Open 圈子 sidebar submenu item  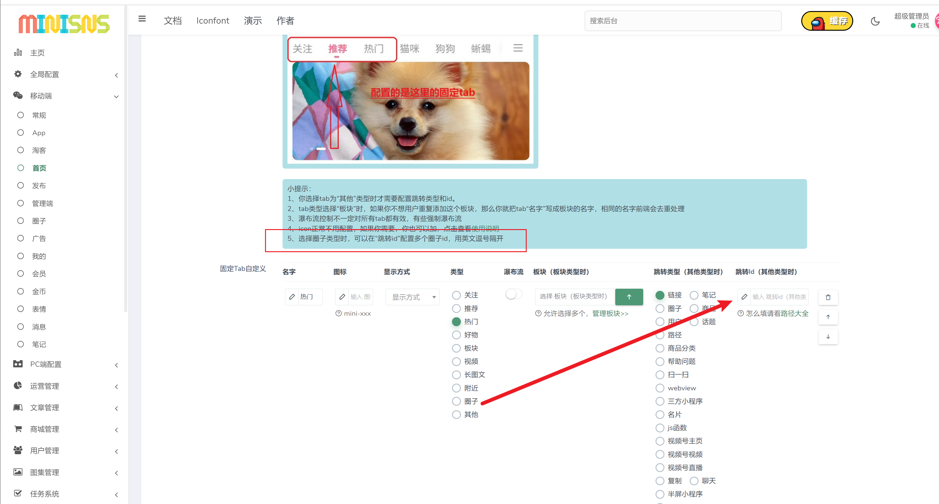(x=39, y=221)
